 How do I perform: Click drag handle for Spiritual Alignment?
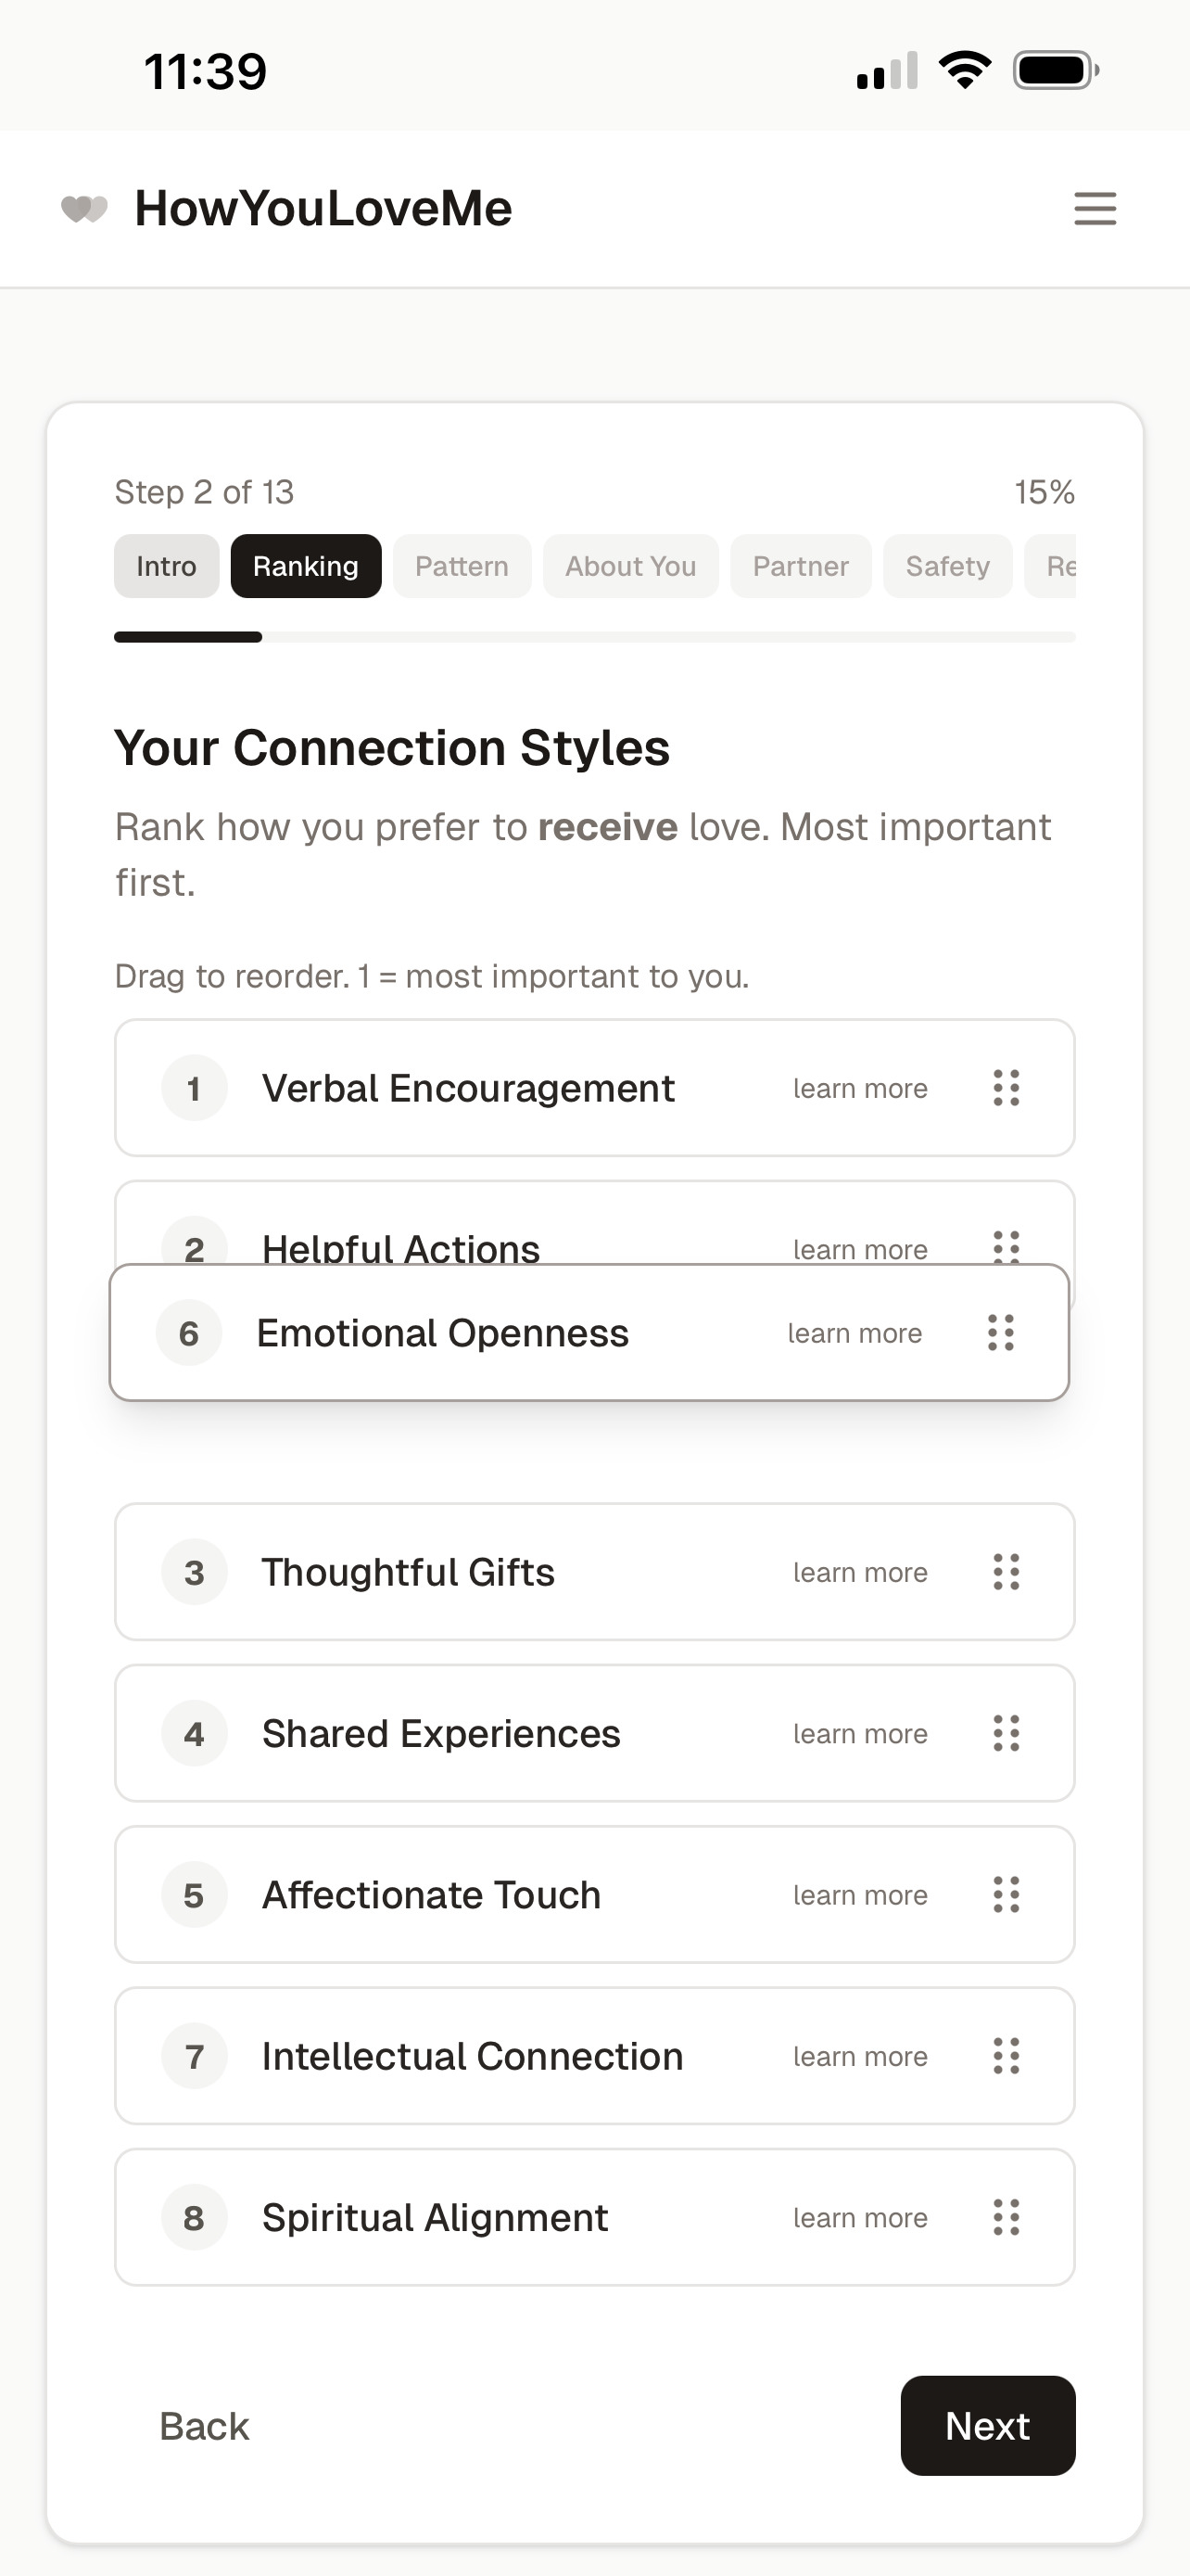1006,2217
